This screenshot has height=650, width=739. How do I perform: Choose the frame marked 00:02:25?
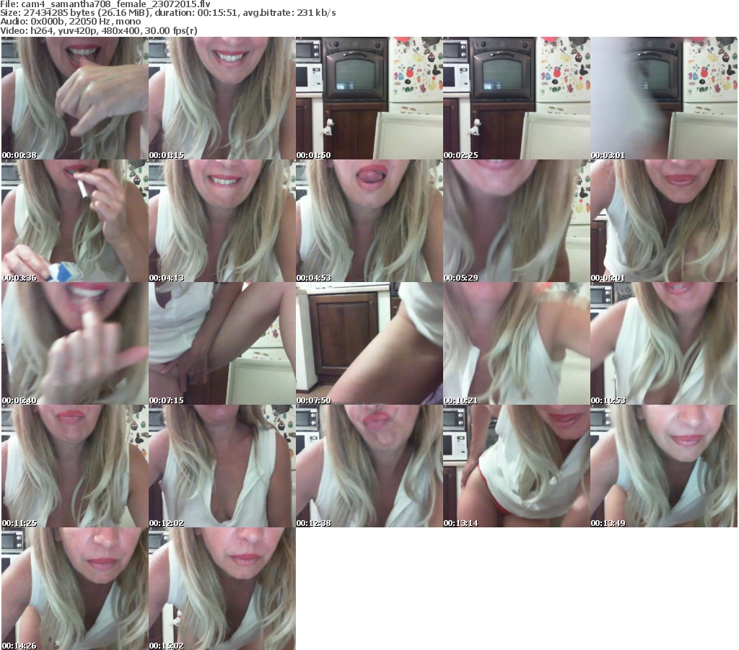[515, 98]
